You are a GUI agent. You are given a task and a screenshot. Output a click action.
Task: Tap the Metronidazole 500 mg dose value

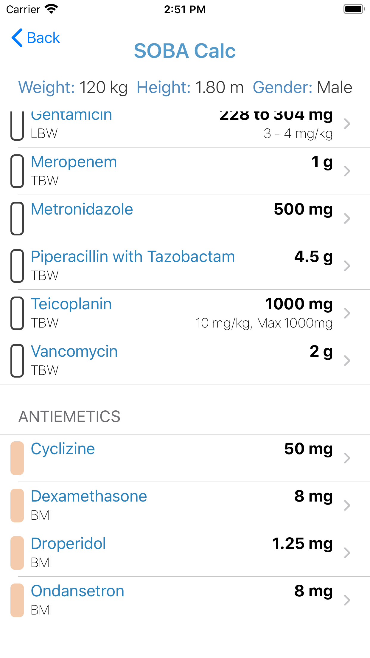point(303,209)
